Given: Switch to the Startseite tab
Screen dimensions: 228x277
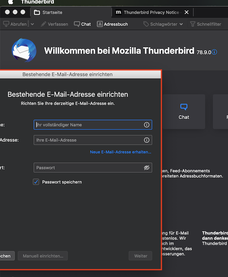Looking at the screenshot, I should pyautogui.click(x=71, y=12).
